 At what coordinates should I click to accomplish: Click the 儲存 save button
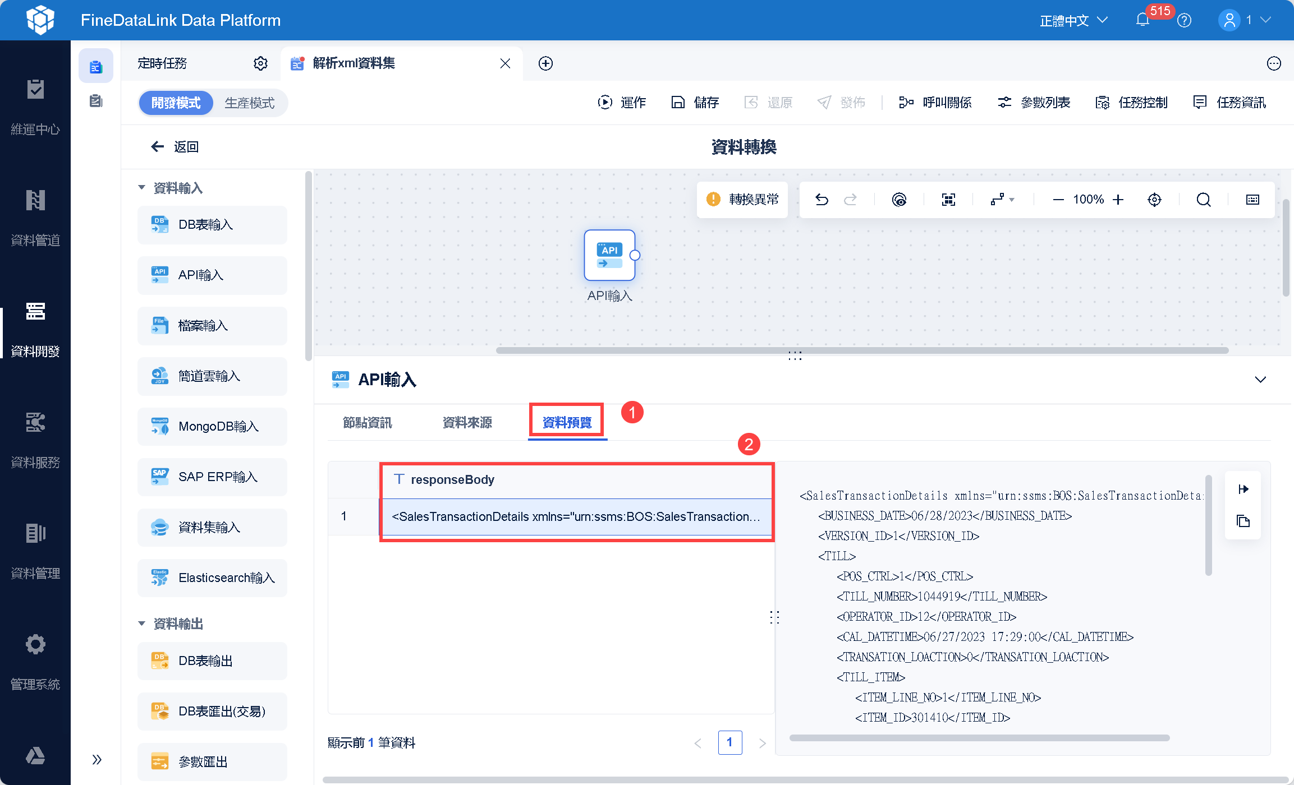[695, 103]
